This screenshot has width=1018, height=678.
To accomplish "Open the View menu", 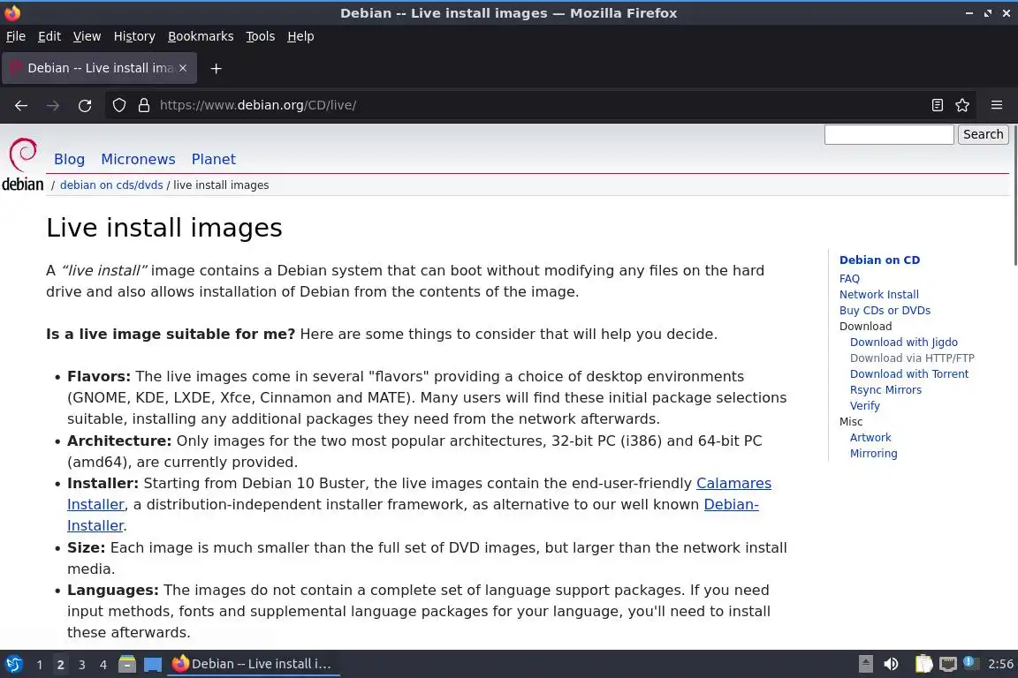I will (87, 36).
